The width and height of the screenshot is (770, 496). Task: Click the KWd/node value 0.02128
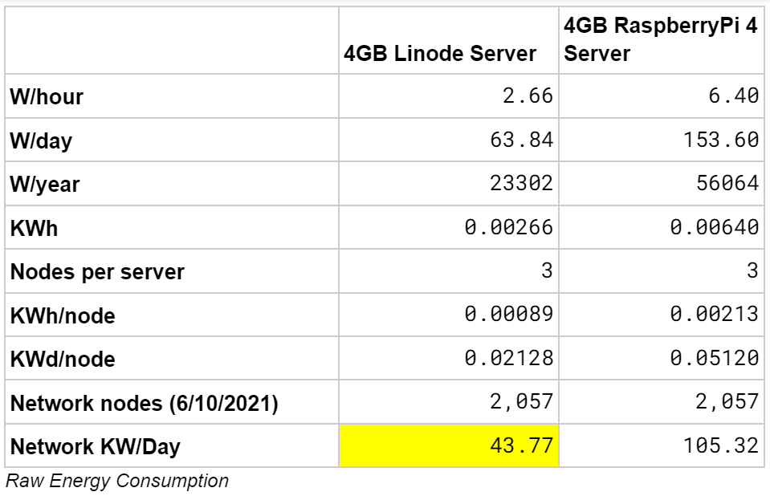(509, 358)
